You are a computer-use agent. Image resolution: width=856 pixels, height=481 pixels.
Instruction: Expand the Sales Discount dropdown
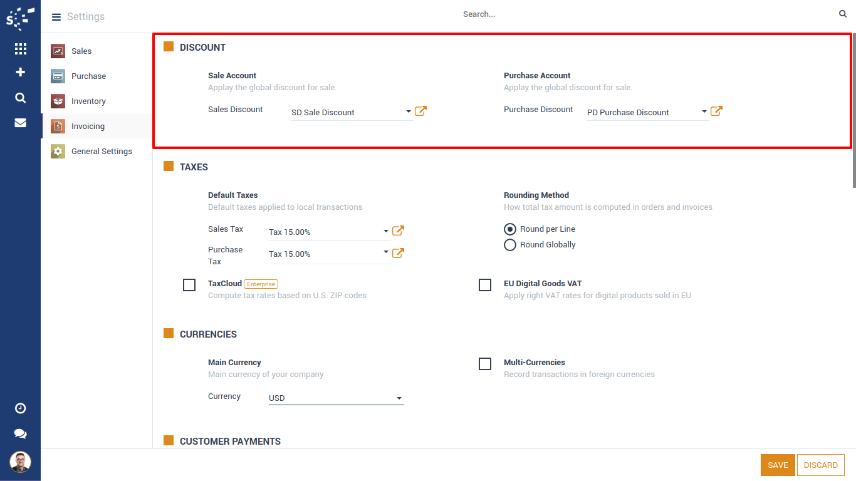tap(409, 112)
